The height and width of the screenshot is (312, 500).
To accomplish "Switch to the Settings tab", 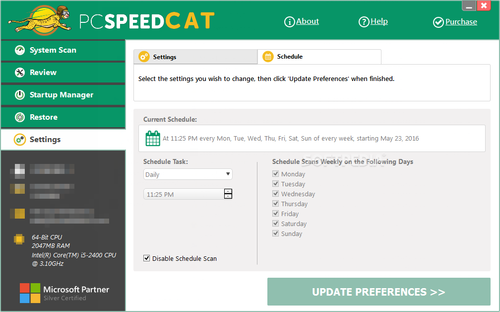I will 195,57.
